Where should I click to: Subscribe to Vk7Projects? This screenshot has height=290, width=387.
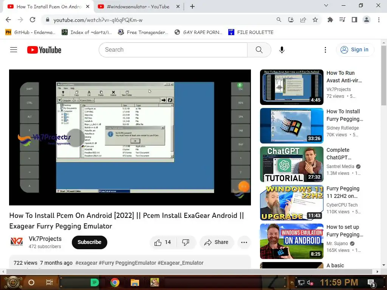coord(89,242)
